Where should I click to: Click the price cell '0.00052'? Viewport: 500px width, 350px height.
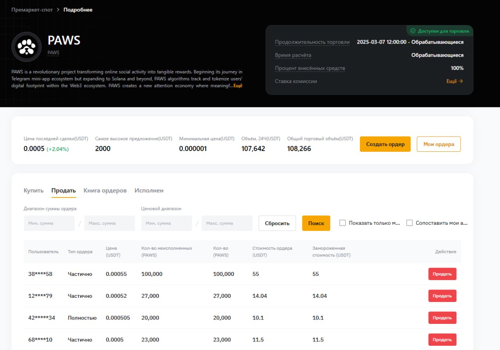click(116, 296)
